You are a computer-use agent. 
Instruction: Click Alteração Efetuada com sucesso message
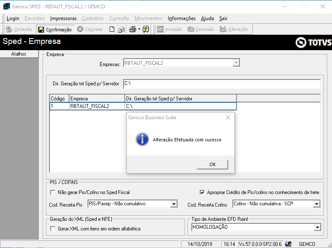tap(187, 140)
